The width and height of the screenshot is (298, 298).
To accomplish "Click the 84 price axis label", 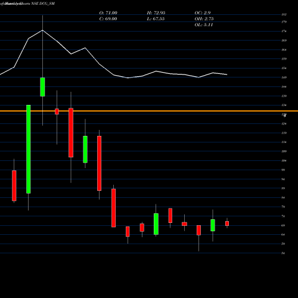I will (284, 198).
